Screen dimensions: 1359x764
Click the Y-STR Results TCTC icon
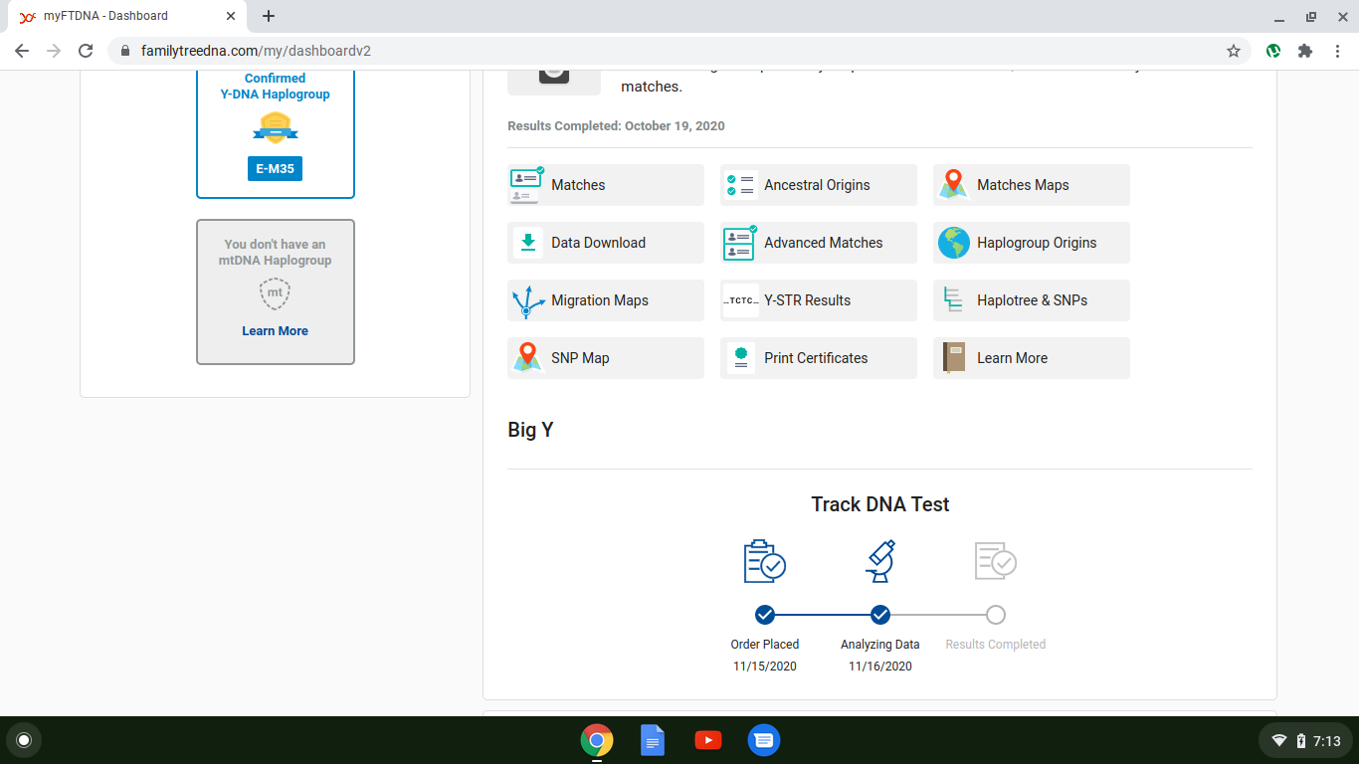(x=740, y=300)
